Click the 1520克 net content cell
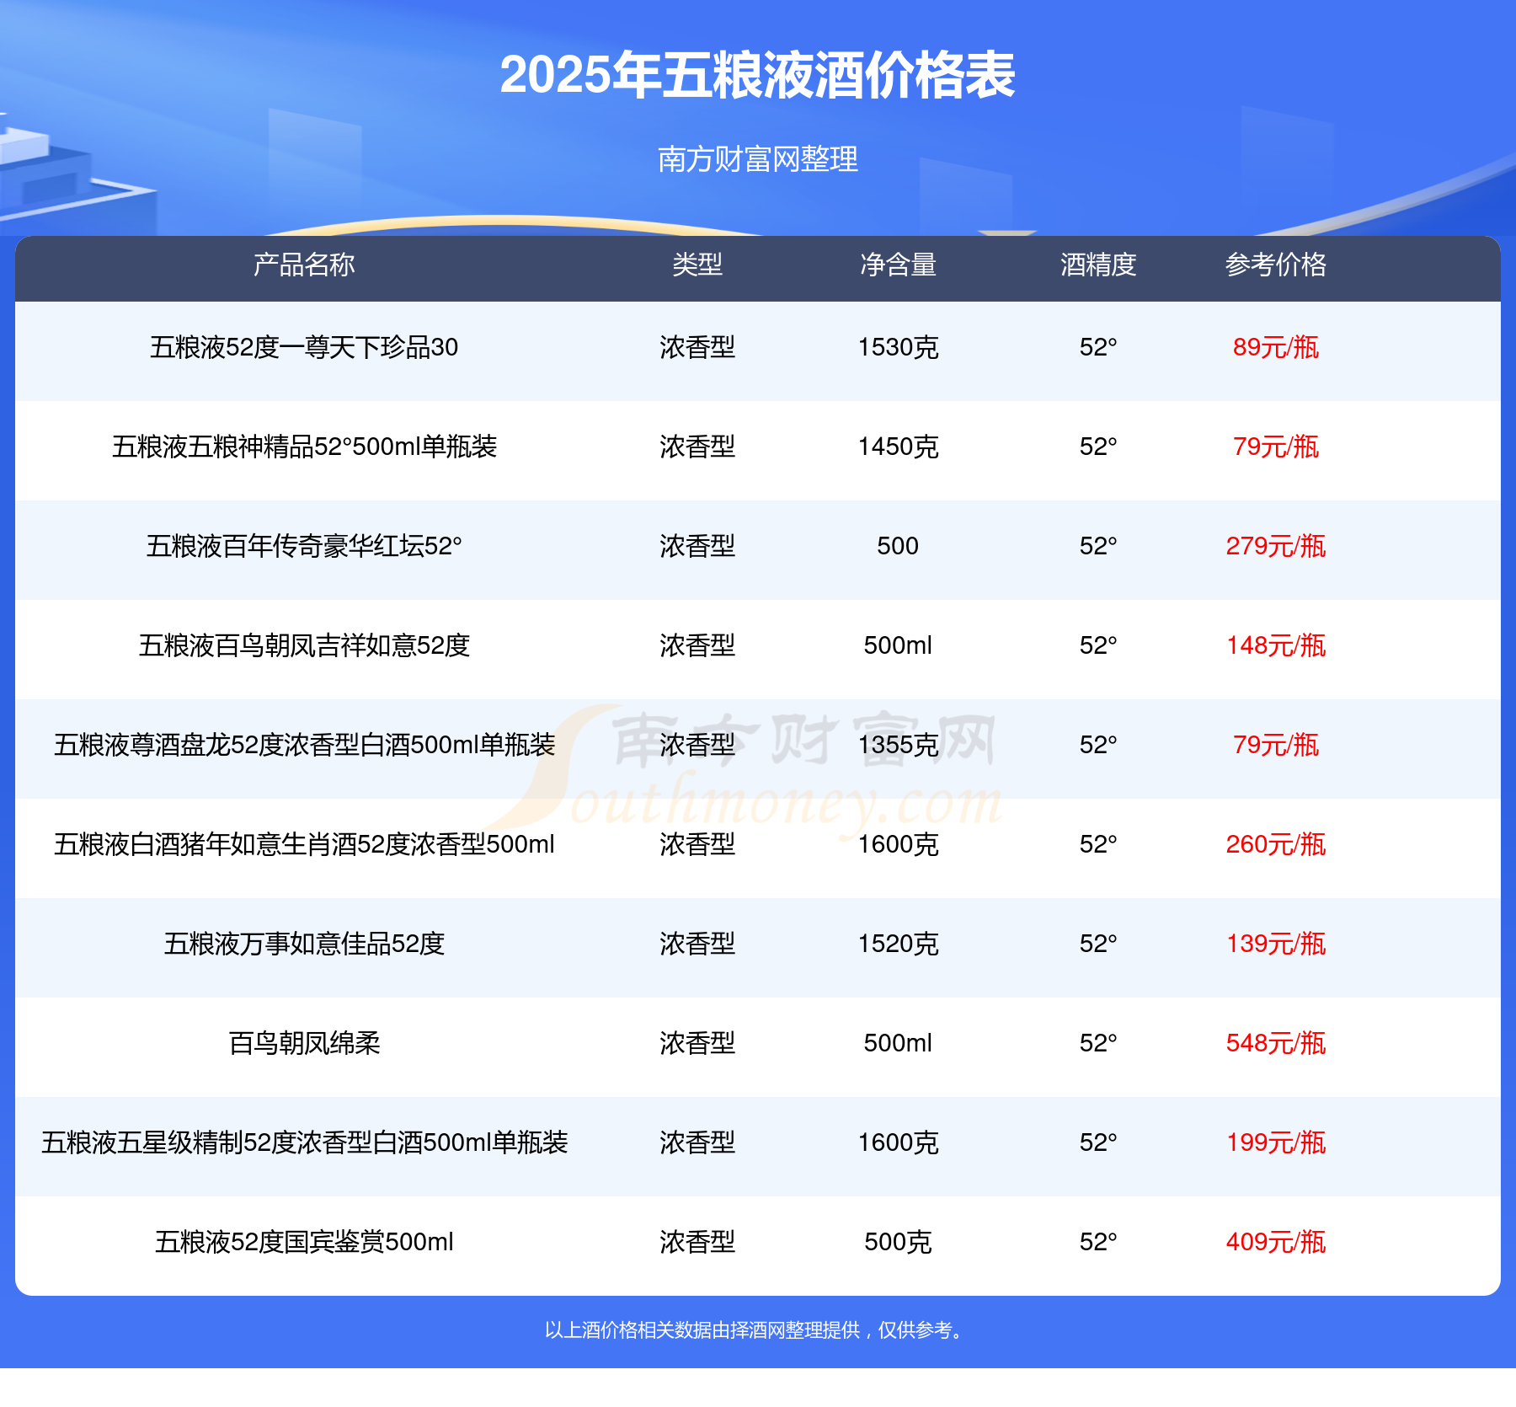Viewport: 1516px width, 1407px height. (x=898, y=944)
